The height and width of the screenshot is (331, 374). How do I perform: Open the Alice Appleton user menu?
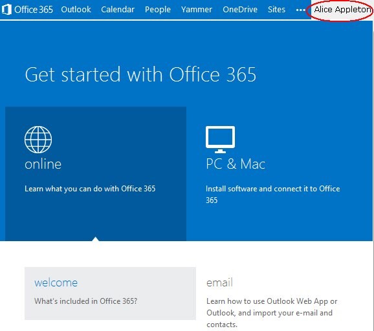pos(342,10)
